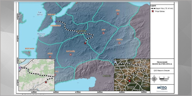Image resolution: width=192 pixels, height=96 pixels.
Task: Click the Bayramiç town marker circle
Action: (71, 55)
